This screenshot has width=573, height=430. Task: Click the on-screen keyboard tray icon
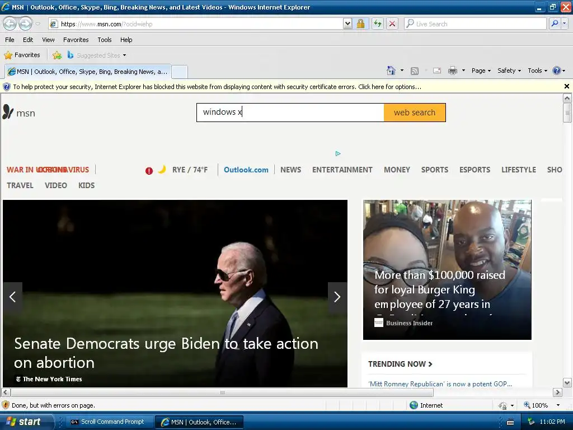(510, 422)
